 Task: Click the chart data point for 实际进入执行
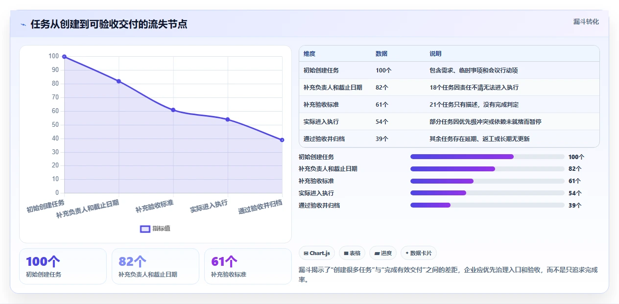228,119
